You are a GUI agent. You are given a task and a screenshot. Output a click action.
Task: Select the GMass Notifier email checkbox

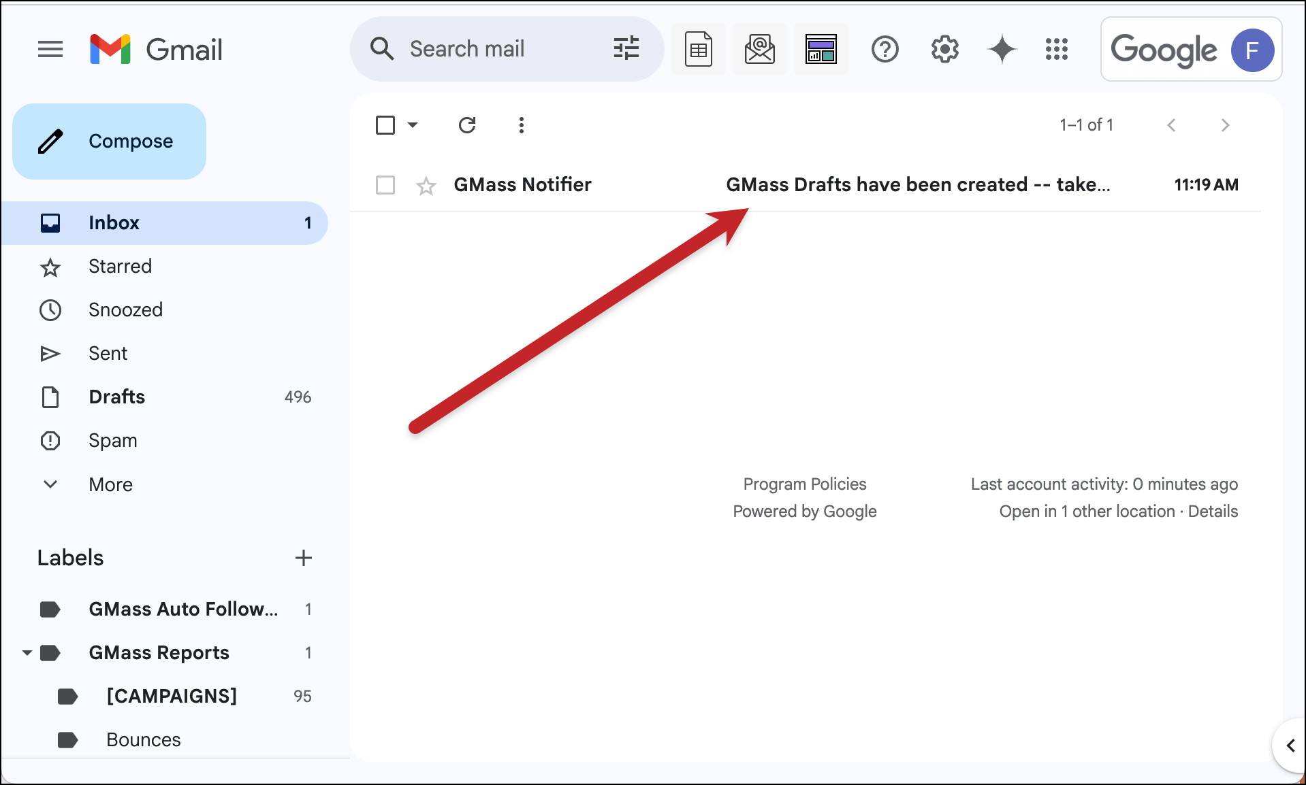click(385, 185)
